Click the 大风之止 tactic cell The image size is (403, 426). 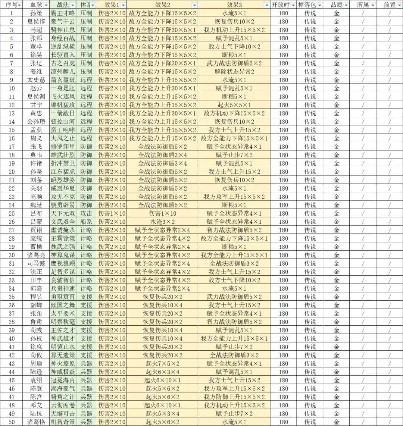[x=63, y=138]
